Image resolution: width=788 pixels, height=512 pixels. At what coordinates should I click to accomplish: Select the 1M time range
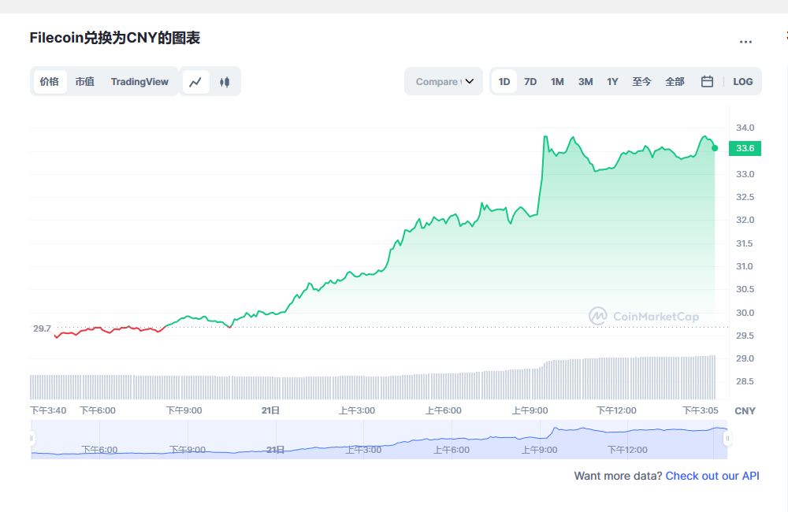click(x=557, y=82)
